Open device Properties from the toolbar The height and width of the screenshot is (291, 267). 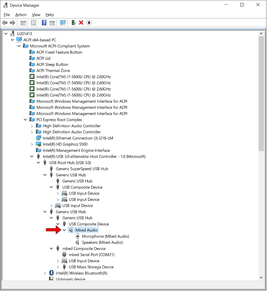point(34,22)
